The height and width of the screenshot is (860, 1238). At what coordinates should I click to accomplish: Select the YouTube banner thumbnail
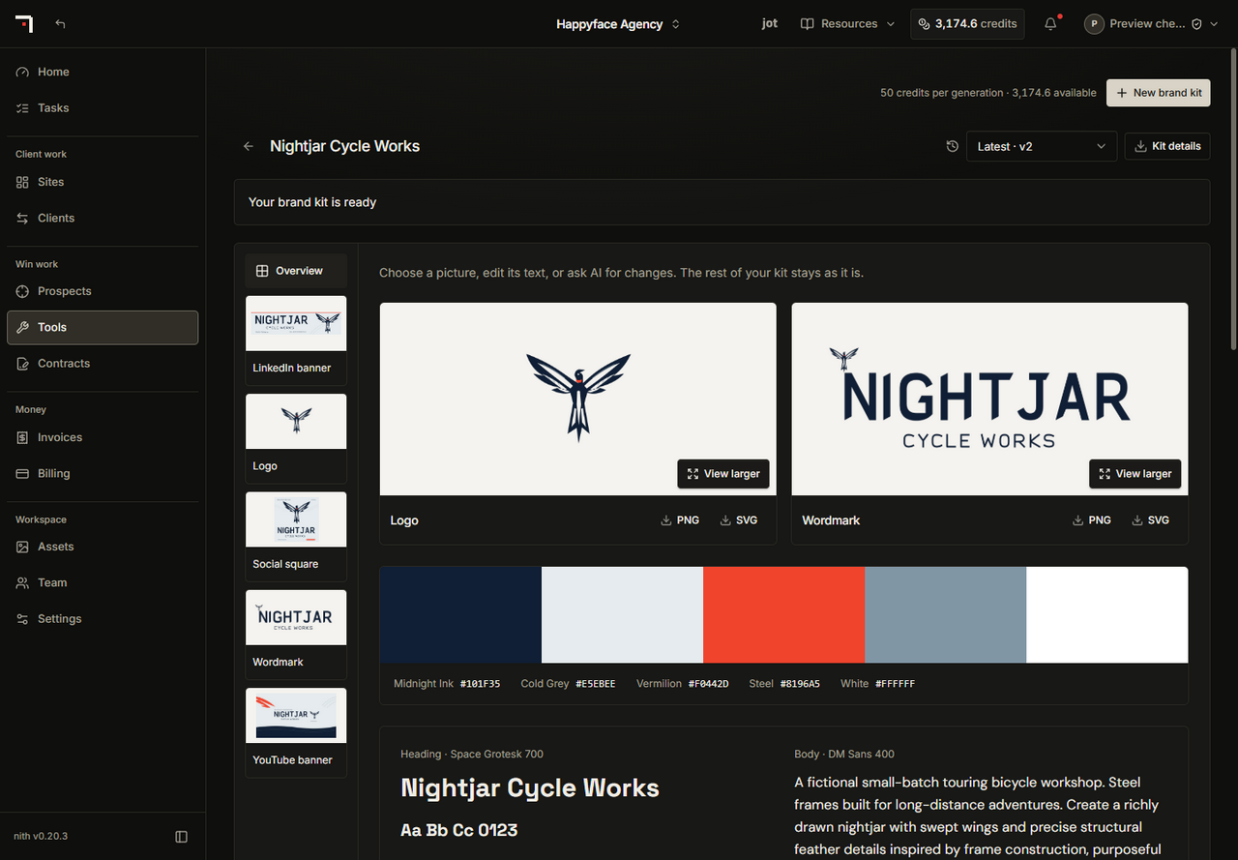tap(296, 732)
